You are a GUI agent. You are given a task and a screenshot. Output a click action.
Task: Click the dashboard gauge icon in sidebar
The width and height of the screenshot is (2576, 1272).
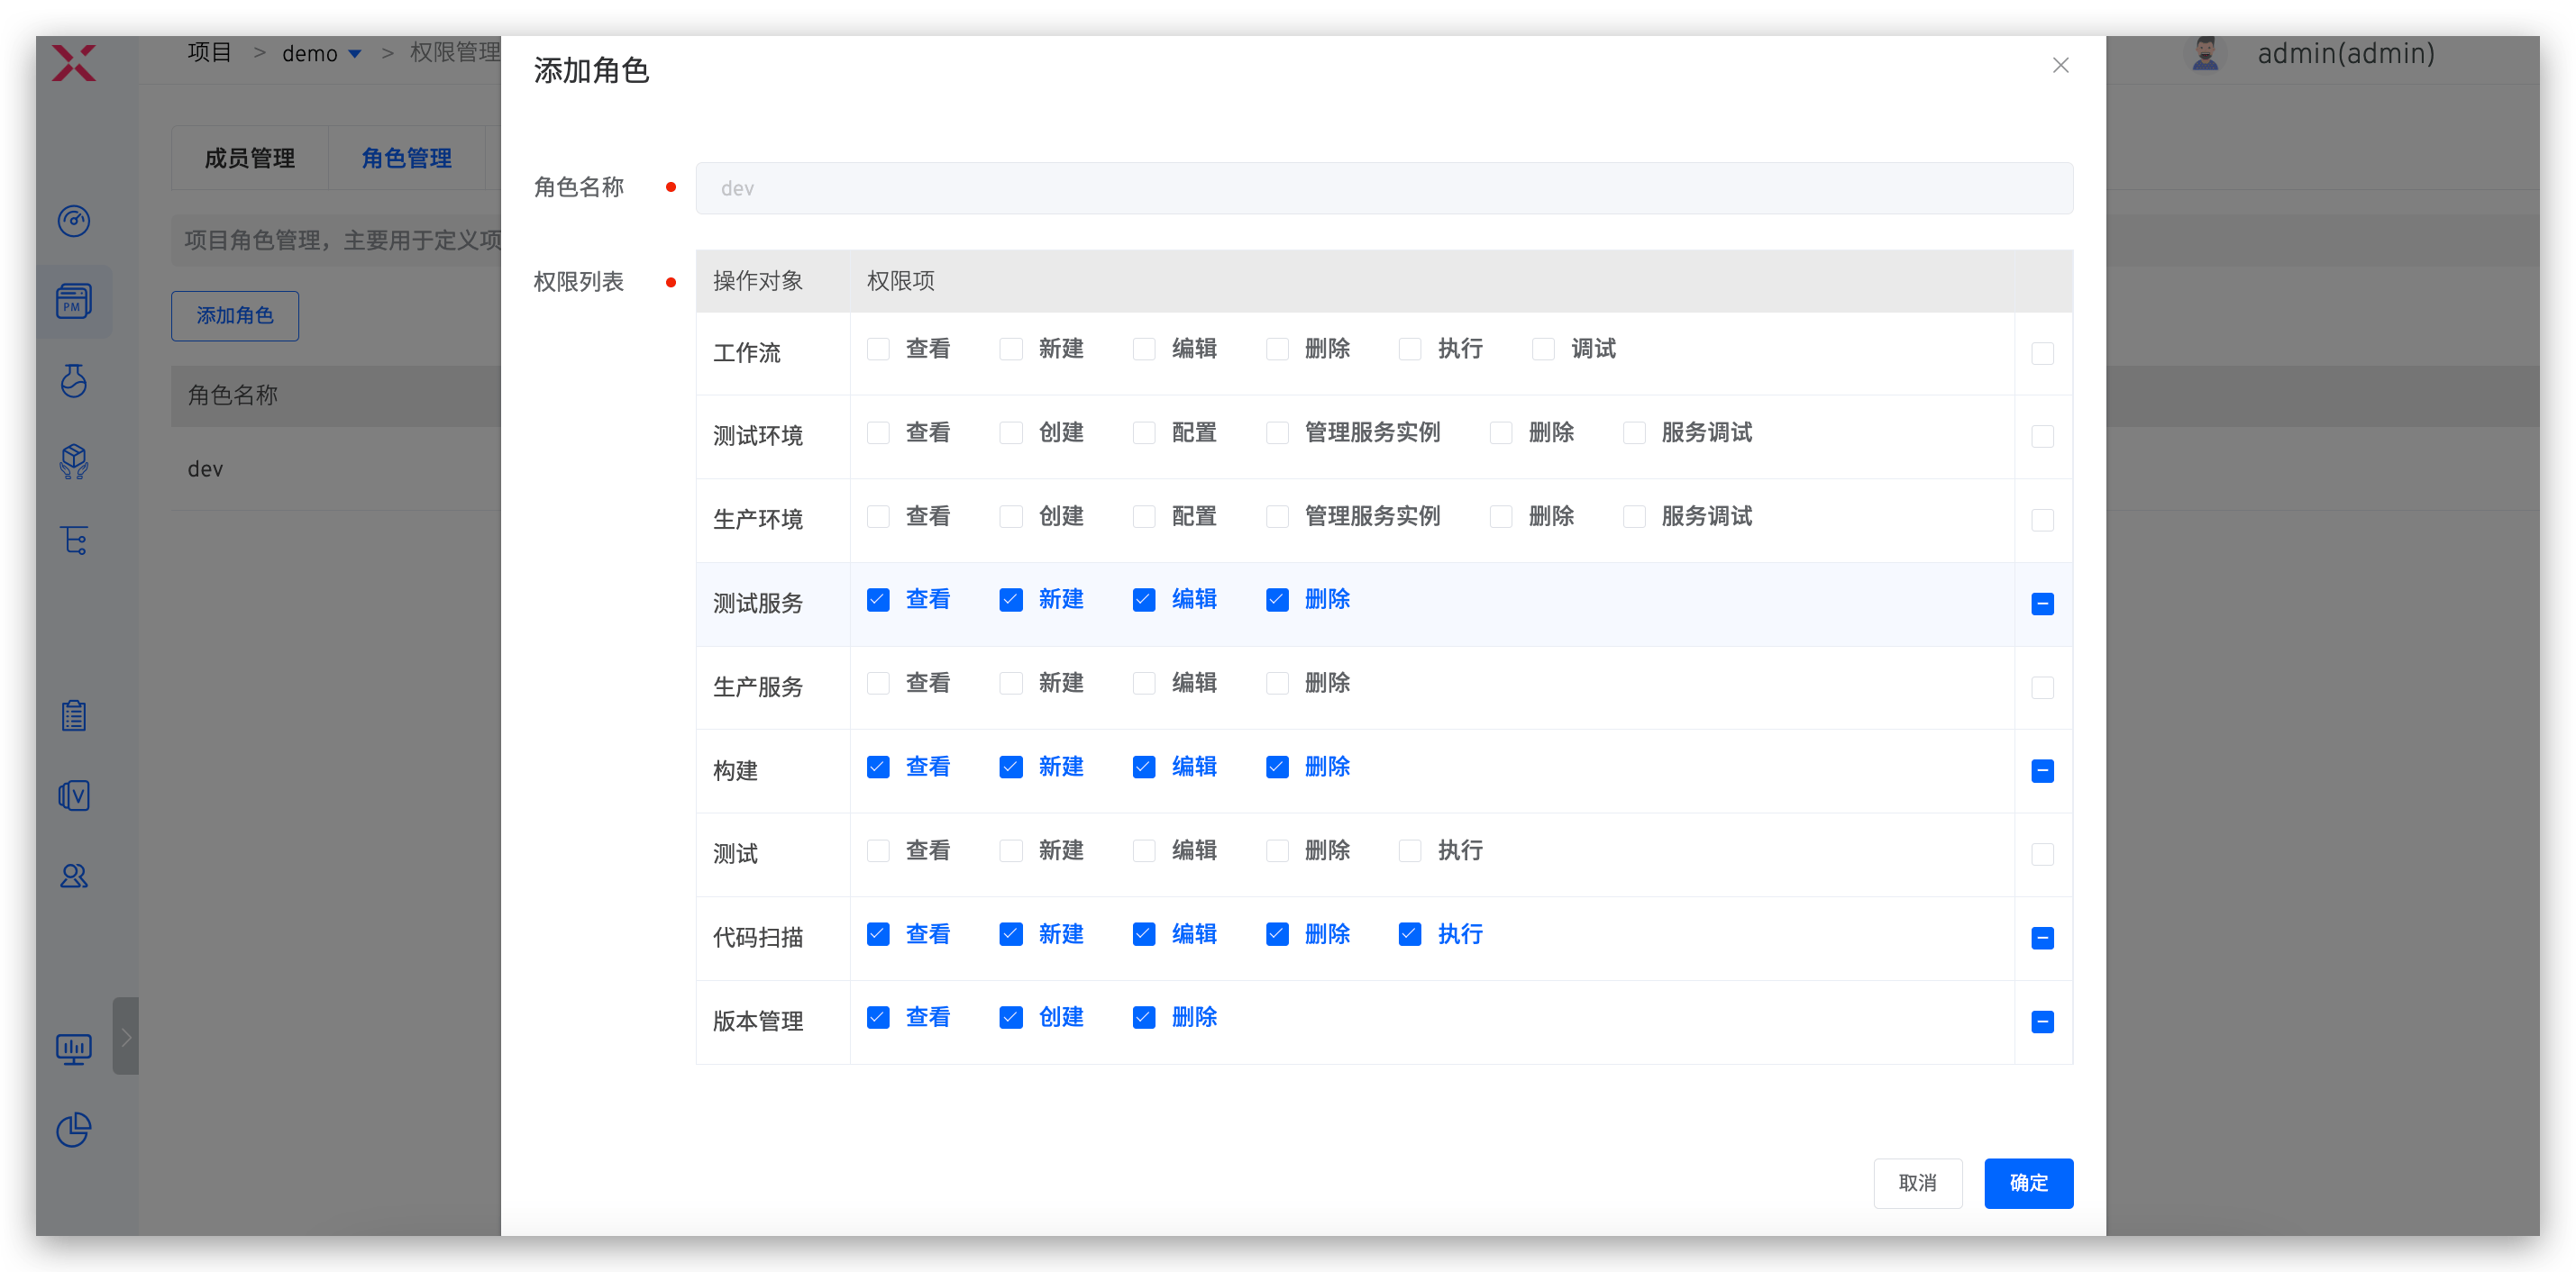coord(74,221)
